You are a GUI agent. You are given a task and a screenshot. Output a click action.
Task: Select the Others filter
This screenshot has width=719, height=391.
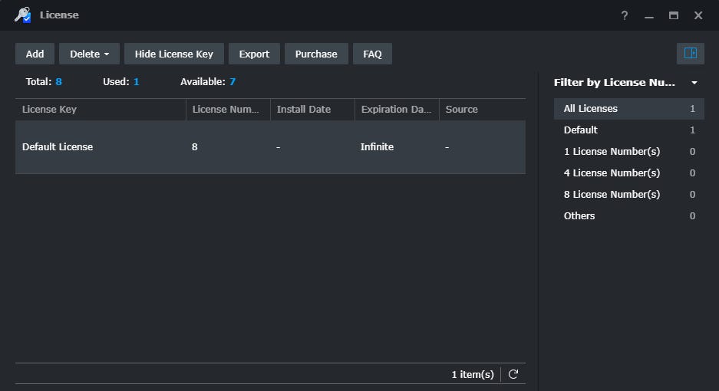(x=628, y=216)
